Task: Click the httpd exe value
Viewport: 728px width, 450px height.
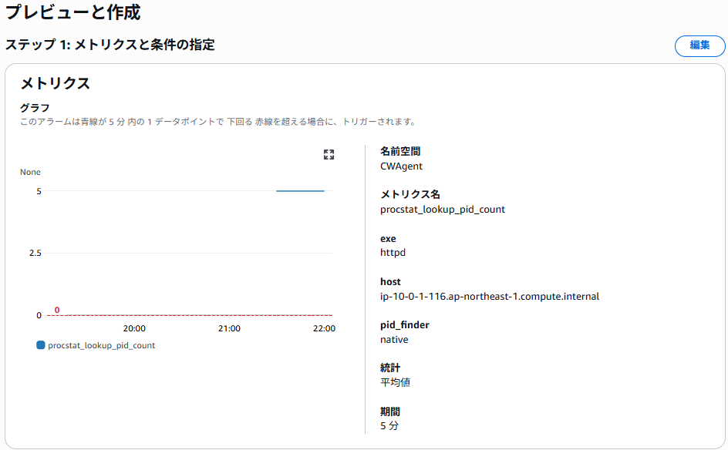Action: (x=393, y=253)
